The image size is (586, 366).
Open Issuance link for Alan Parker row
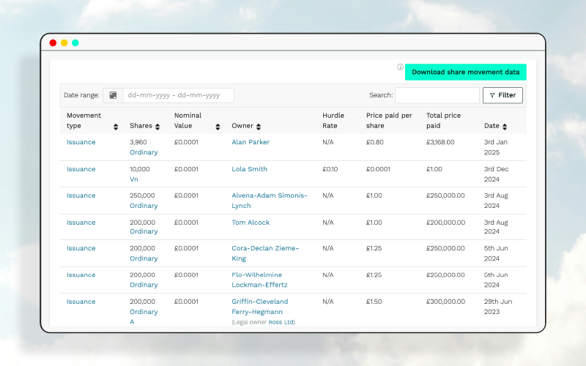(x=81, y=142)
